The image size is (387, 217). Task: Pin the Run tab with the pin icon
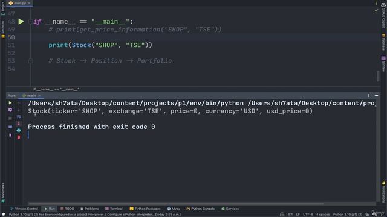coord(10,135)
